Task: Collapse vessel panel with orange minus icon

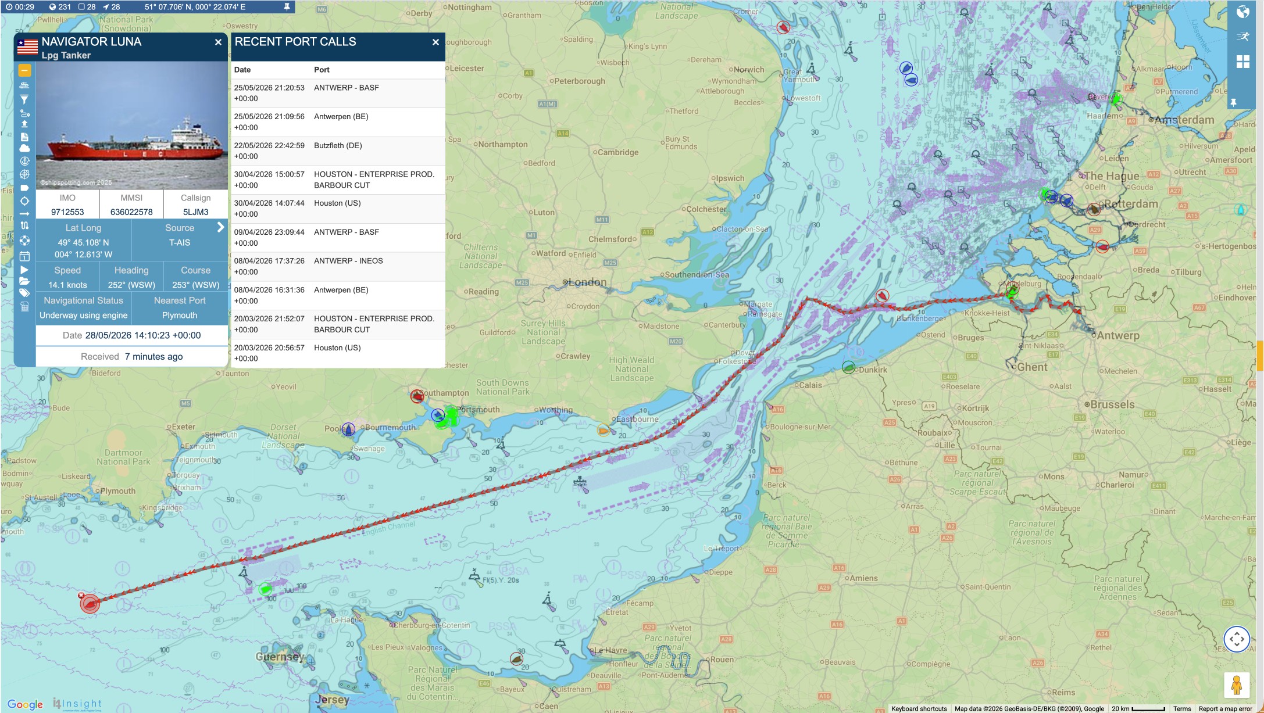Action: (x=24, y=71)
